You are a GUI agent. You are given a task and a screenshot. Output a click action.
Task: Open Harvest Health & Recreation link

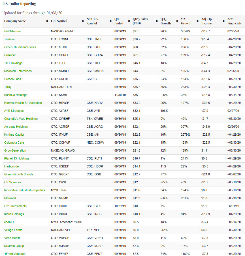(x=23, y=103)
